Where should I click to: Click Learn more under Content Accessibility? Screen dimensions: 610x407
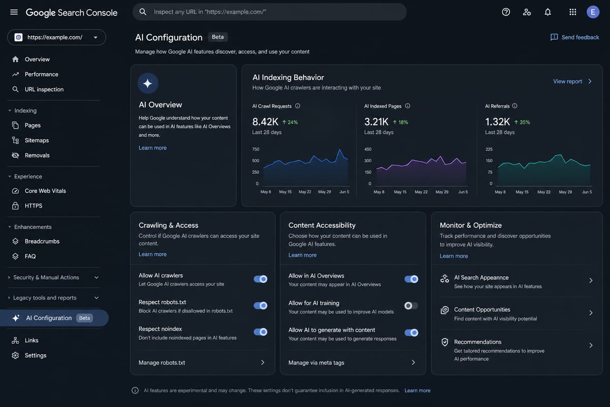(302, 255)
